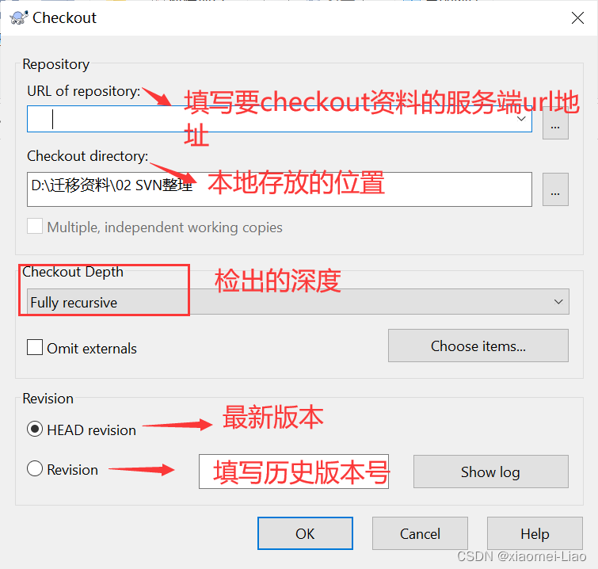Toggle Multiple, independent working copies checkbox
This screenshot has height=569, width=598.
pos(35,226)
